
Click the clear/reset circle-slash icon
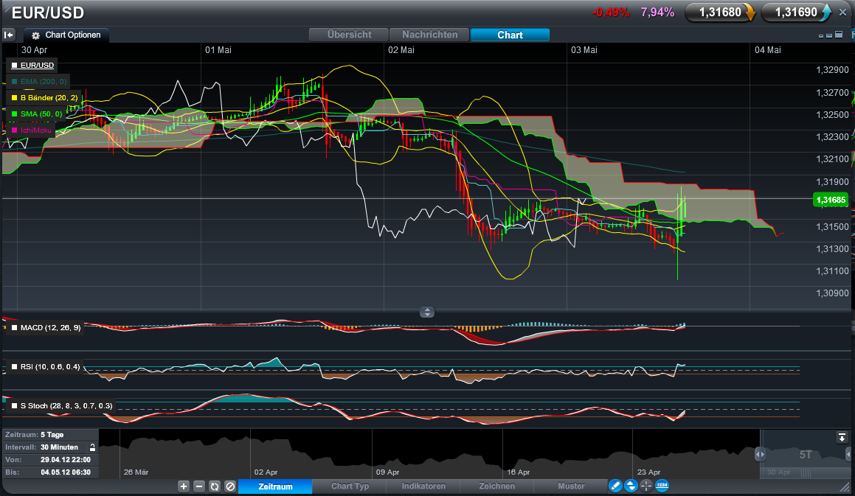coord(230,486)
